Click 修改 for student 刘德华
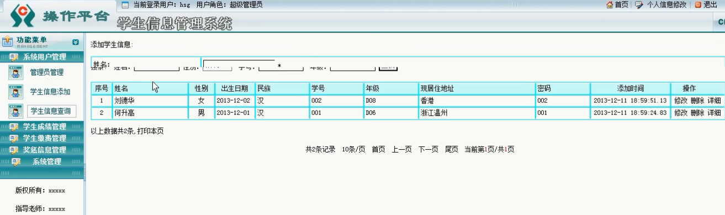This screenshot has width=725, height=215. tap(681, 101)
